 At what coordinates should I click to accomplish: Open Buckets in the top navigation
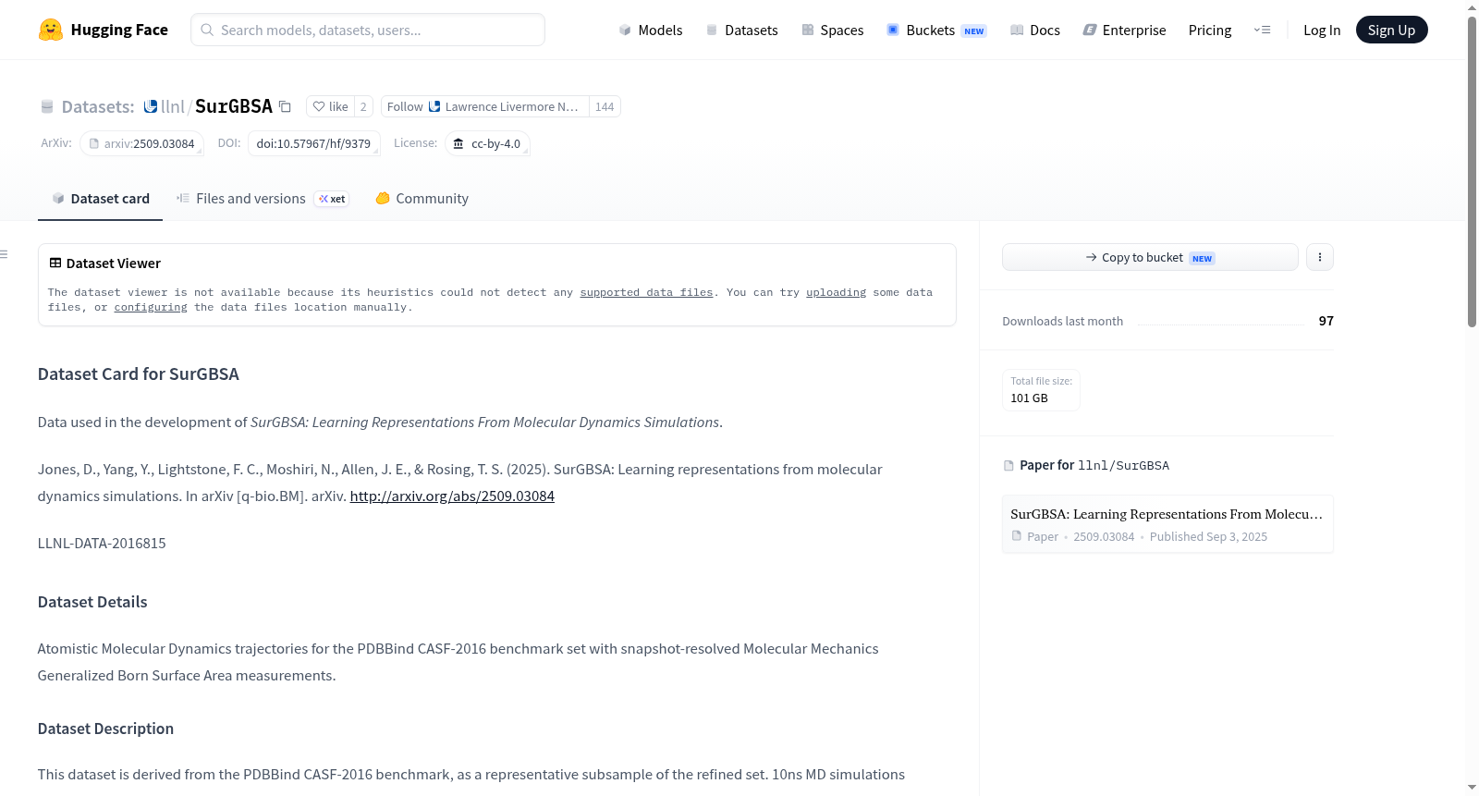pyautogui.click(x=936, y=31)
